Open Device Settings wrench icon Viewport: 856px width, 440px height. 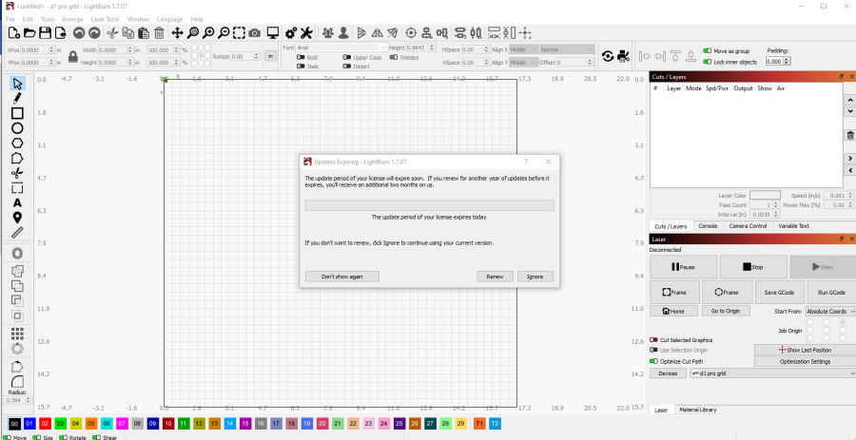click(306, 32)
